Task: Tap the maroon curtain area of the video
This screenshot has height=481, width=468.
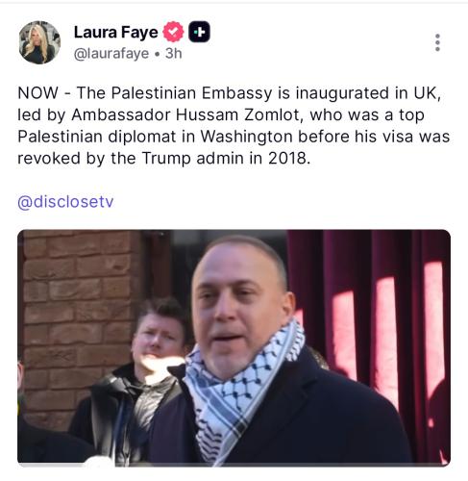Action: click(x=368, y=320)
